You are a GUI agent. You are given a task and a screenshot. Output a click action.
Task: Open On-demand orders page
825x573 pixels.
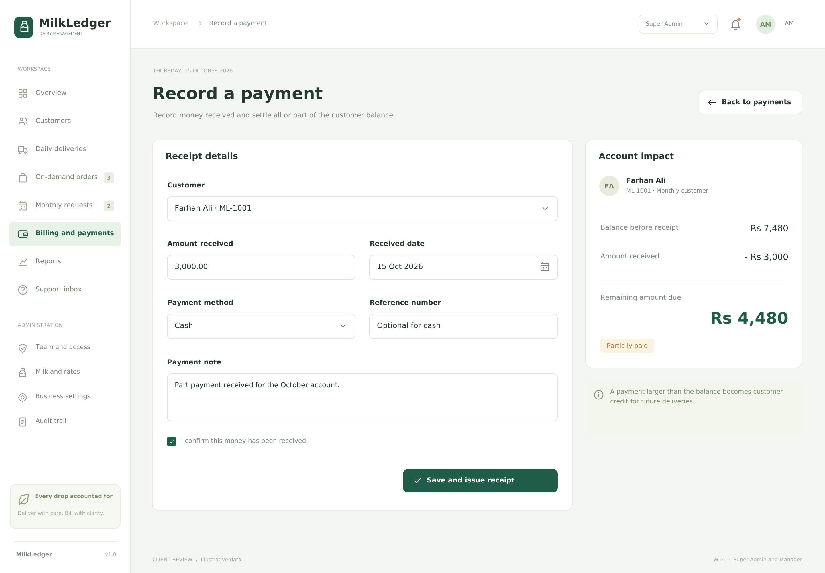[x=65, y=177]
